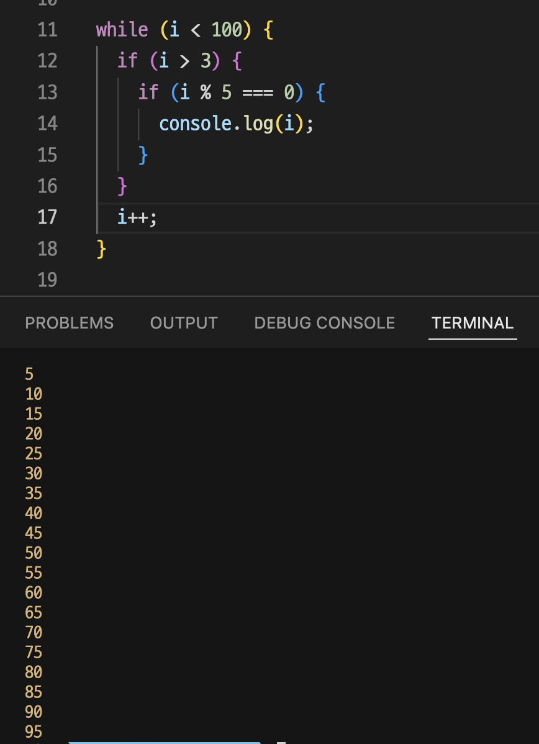Click terminal output value '45'
539x744 pixels.
34,533
